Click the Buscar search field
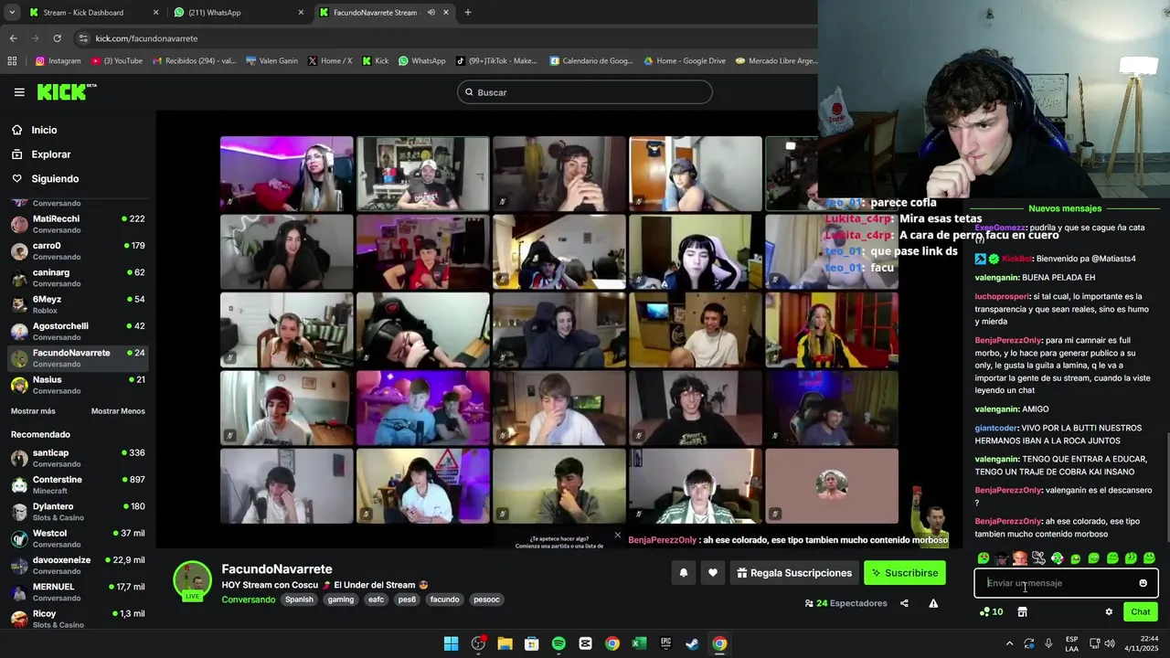The width and height of the screenshot is (1170, 658). (585, 92)
